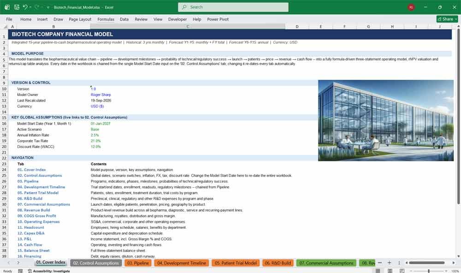Click the Search box in title bar

pos(233,7)
